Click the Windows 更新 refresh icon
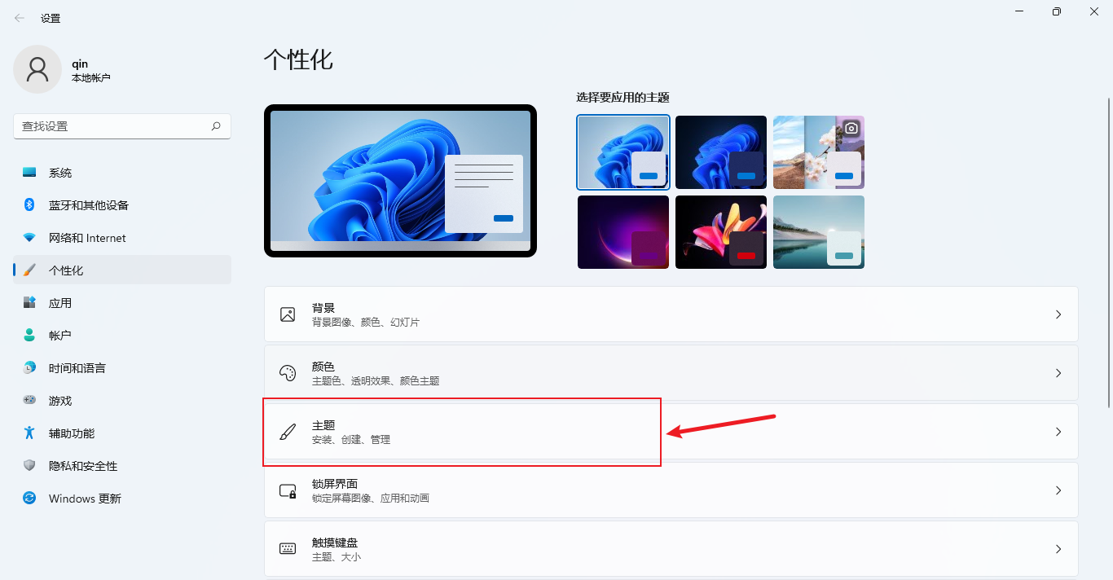The width and height of the screenshot is (1113, 580). (x=29, y=498)
